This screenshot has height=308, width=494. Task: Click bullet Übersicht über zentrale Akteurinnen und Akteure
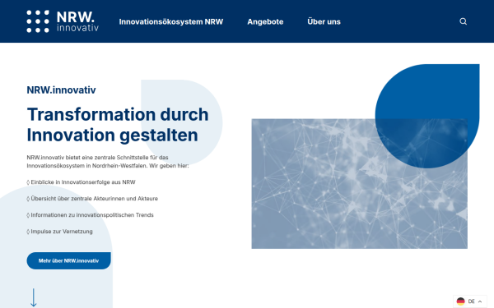[x=92, y=199]
